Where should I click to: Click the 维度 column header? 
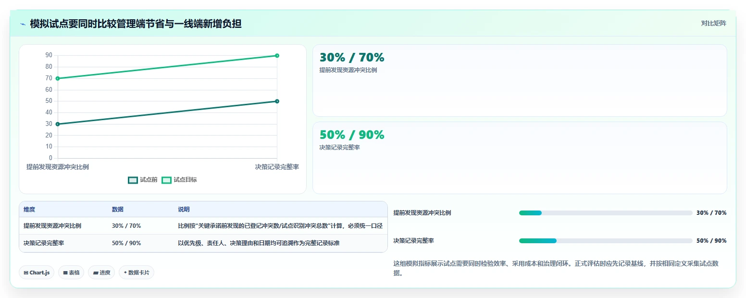29,210
